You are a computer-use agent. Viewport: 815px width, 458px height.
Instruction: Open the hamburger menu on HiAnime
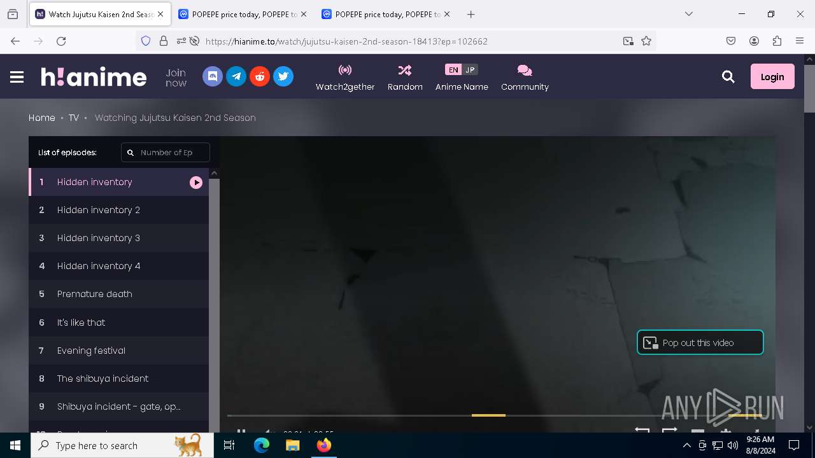17,77
